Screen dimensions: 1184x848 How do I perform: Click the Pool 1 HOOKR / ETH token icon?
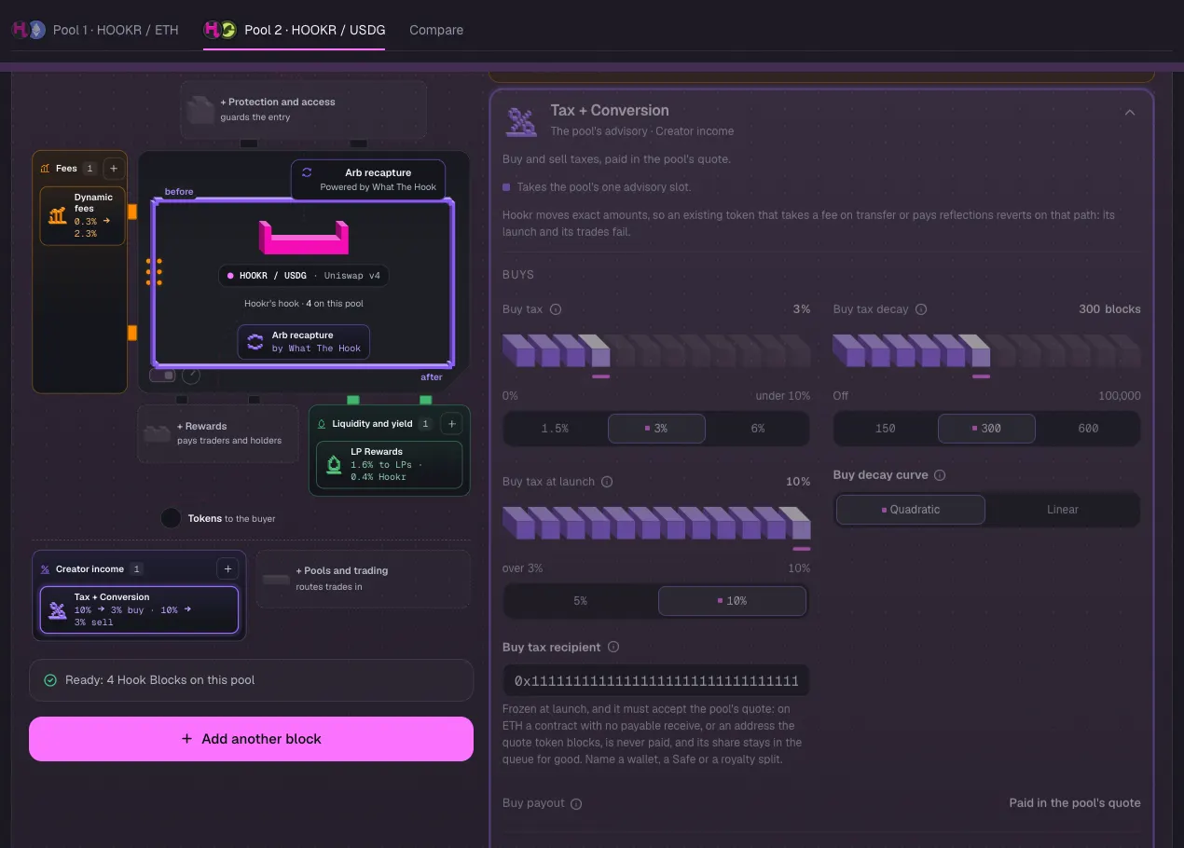coord(28,30)
